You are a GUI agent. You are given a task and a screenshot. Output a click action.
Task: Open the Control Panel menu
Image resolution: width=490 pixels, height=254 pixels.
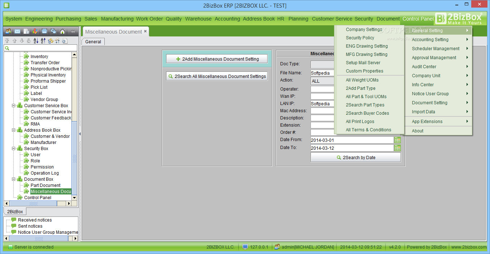418,19
